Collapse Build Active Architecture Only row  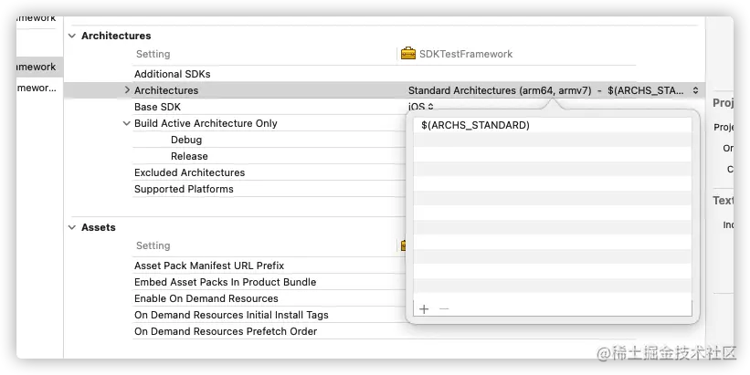127,123
